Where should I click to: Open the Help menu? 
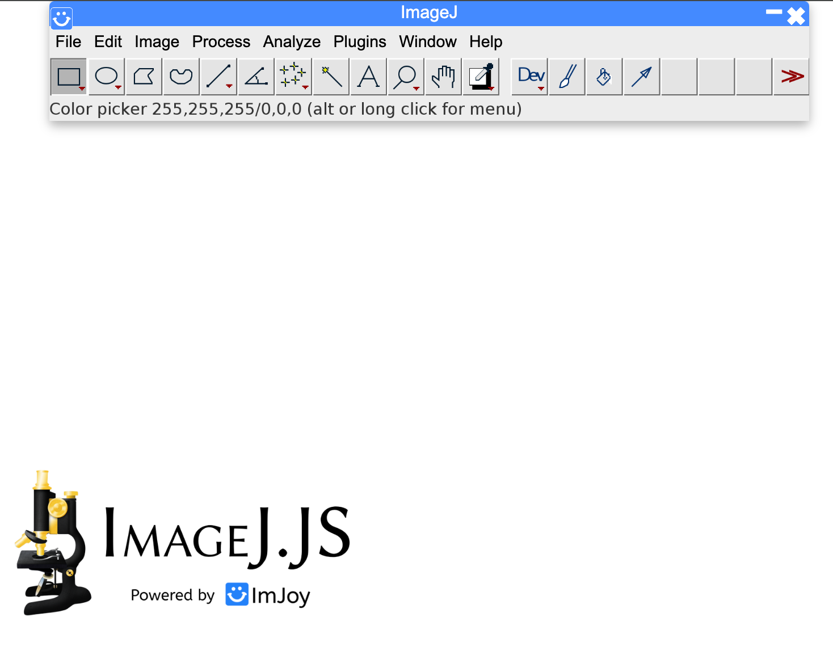486,42
